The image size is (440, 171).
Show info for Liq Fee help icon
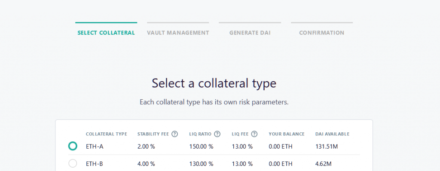point(254,134)
